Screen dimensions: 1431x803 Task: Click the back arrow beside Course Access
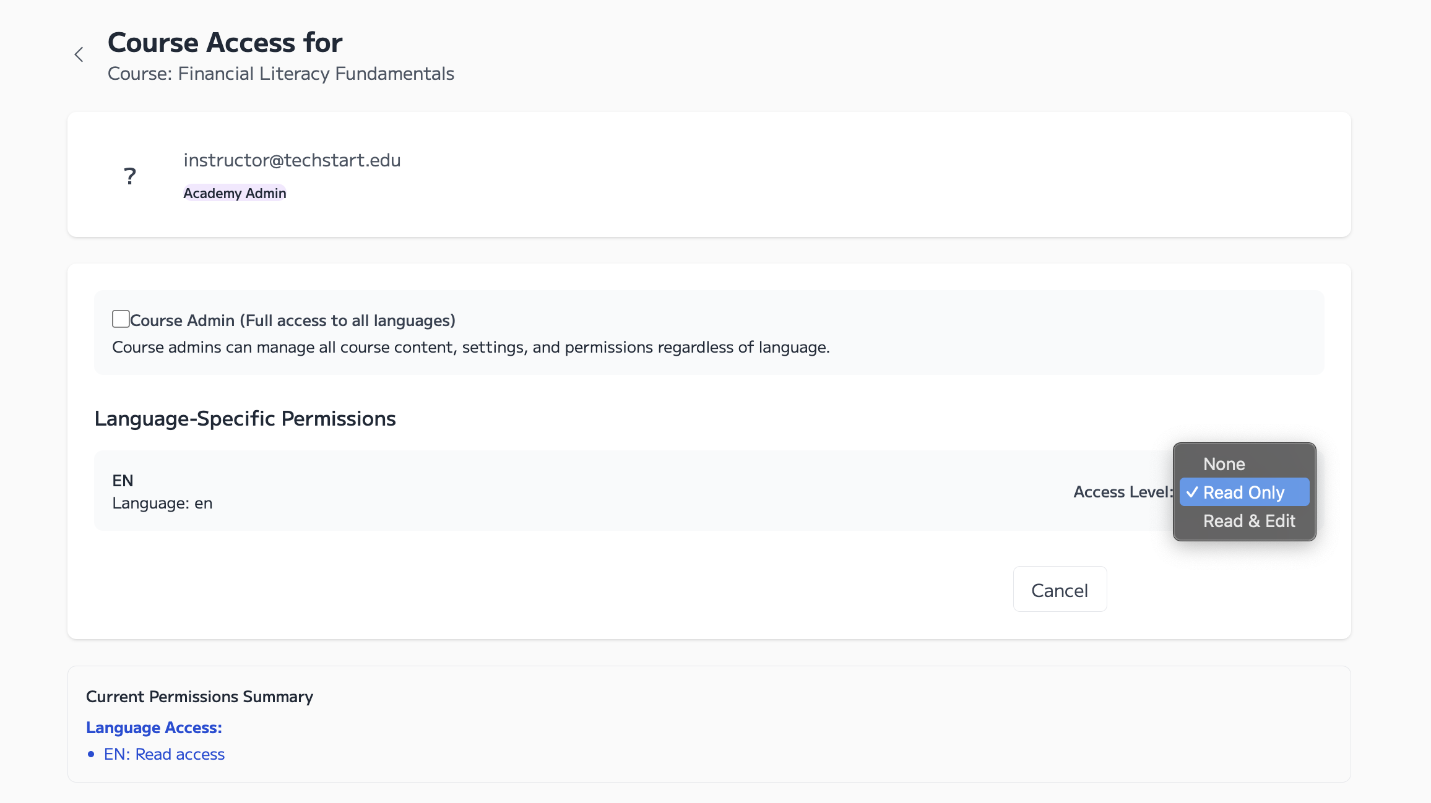[x=79, y=54]
